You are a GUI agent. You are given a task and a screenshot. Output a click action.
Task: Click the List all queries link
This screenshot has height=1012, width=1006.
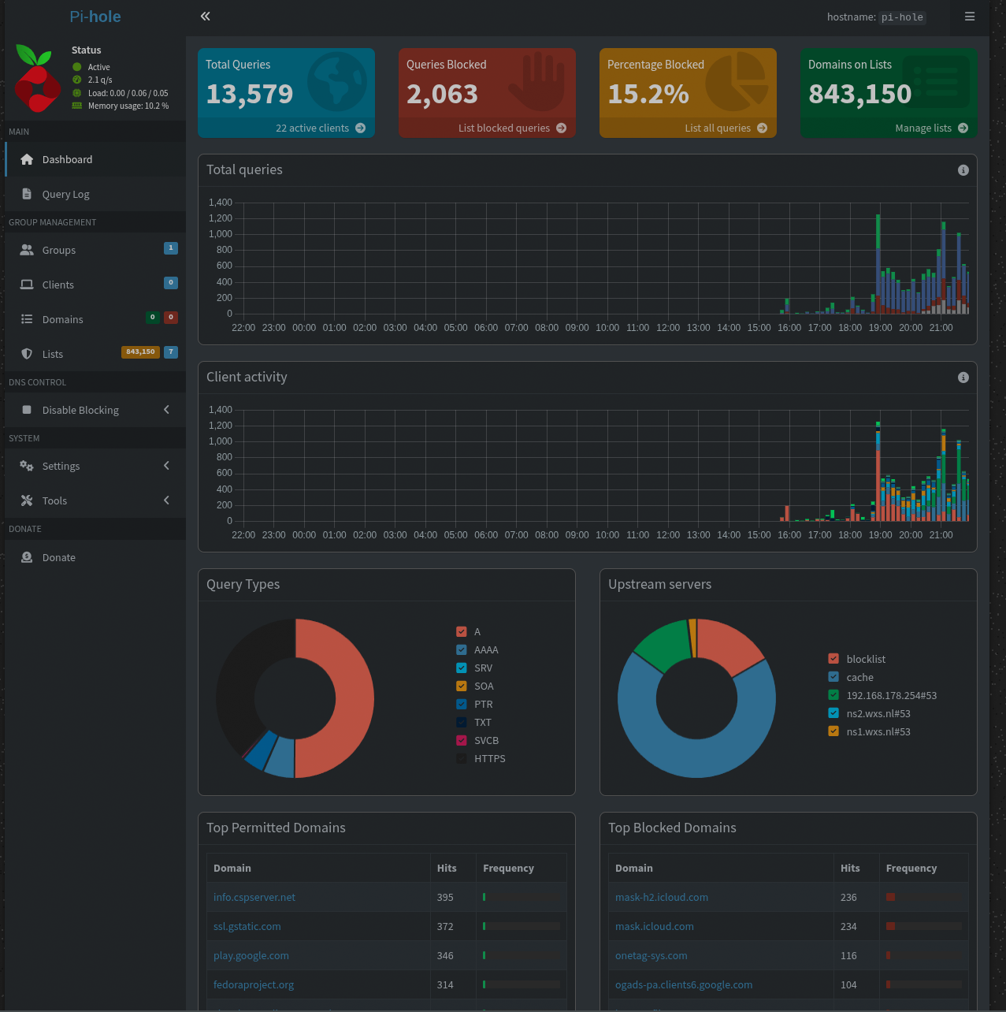tap(717, 128)
